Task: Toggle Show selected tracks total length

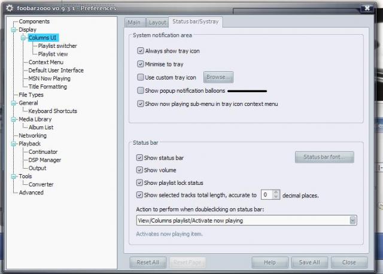Action: point(139,195)
